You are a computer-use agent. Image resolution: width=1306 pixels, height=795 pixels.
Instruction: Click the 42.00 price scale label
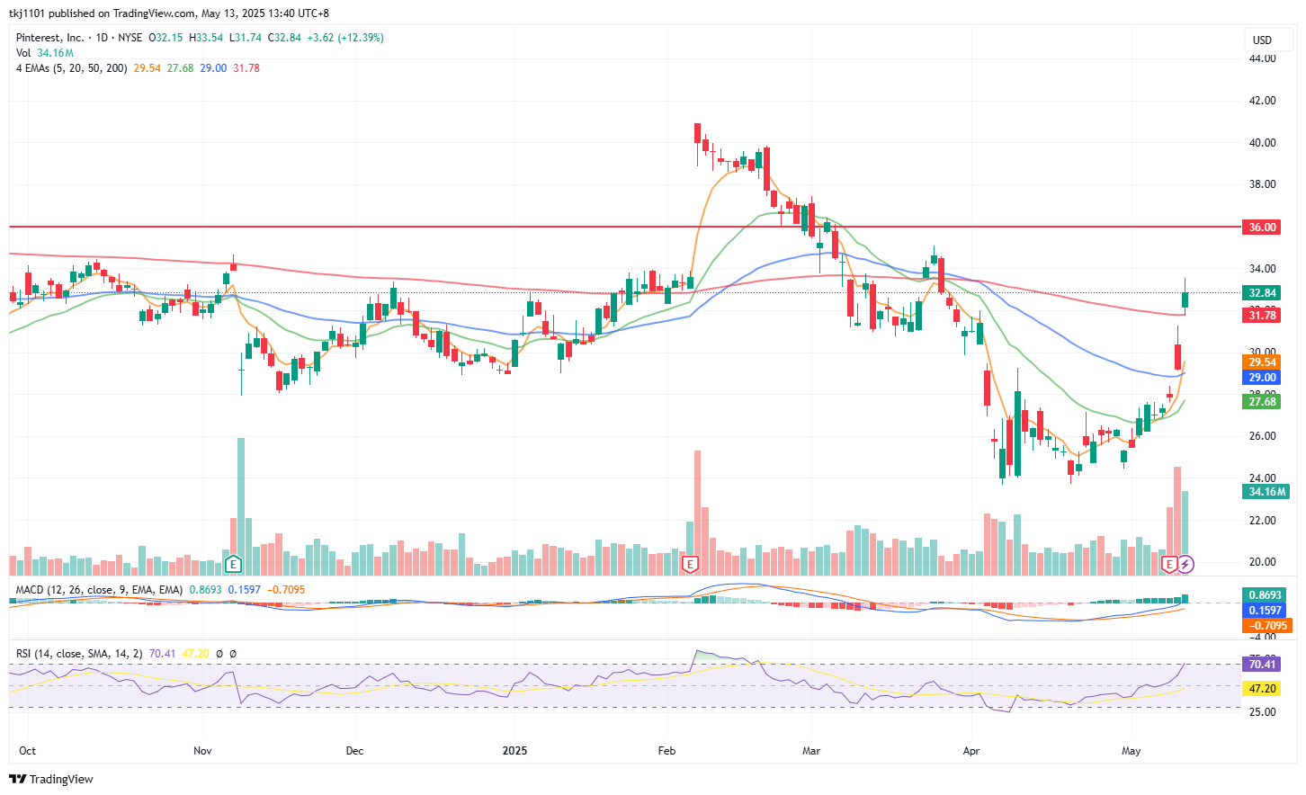(x=1262, y=100)
